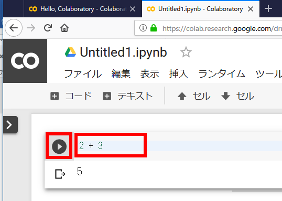The height and width of the screenshot is (201, 282).
Task: Open the 編集 menu
Action: [121, 74]
